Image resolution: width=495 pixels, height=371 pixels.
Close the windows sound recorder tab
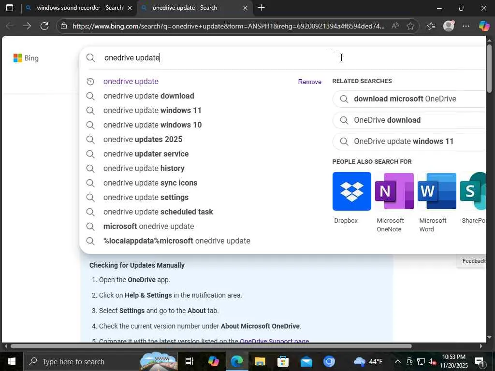click(x=130, y=8)
